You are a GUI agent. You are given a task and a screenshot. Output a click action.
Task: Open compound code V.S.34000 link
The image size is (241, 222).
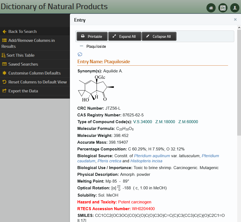pyautogui.click(x=142, y=122)
